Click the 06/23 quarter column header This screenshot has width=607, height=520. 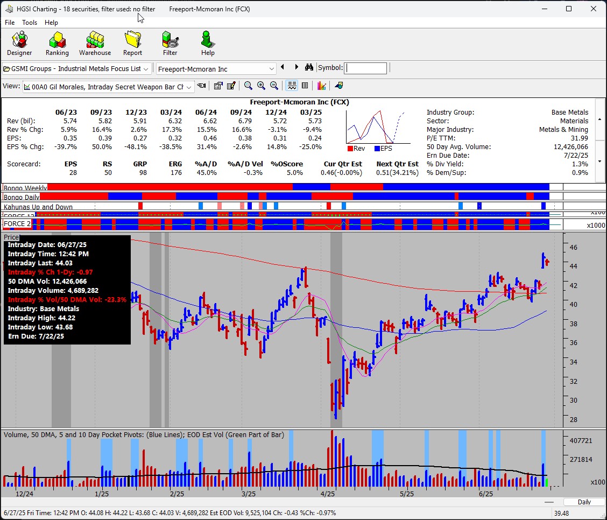click(x=66, y=113)
